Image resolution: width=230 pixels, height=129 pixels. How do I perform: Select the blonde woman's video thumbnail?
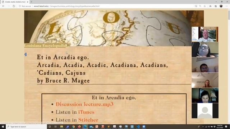click(205, 80)
